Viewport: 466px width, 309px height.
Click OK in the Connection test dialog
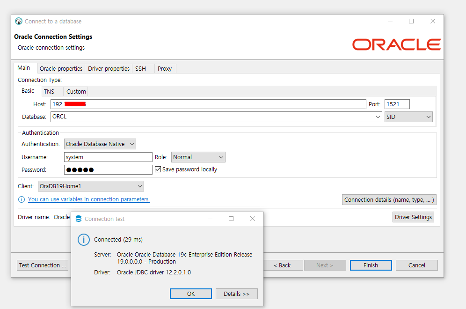tap(190, 294)
